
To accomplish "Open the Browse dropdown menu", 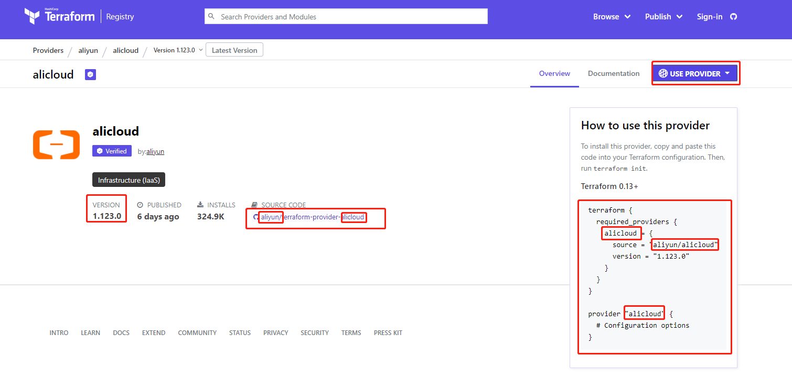I will click(612, 17).
